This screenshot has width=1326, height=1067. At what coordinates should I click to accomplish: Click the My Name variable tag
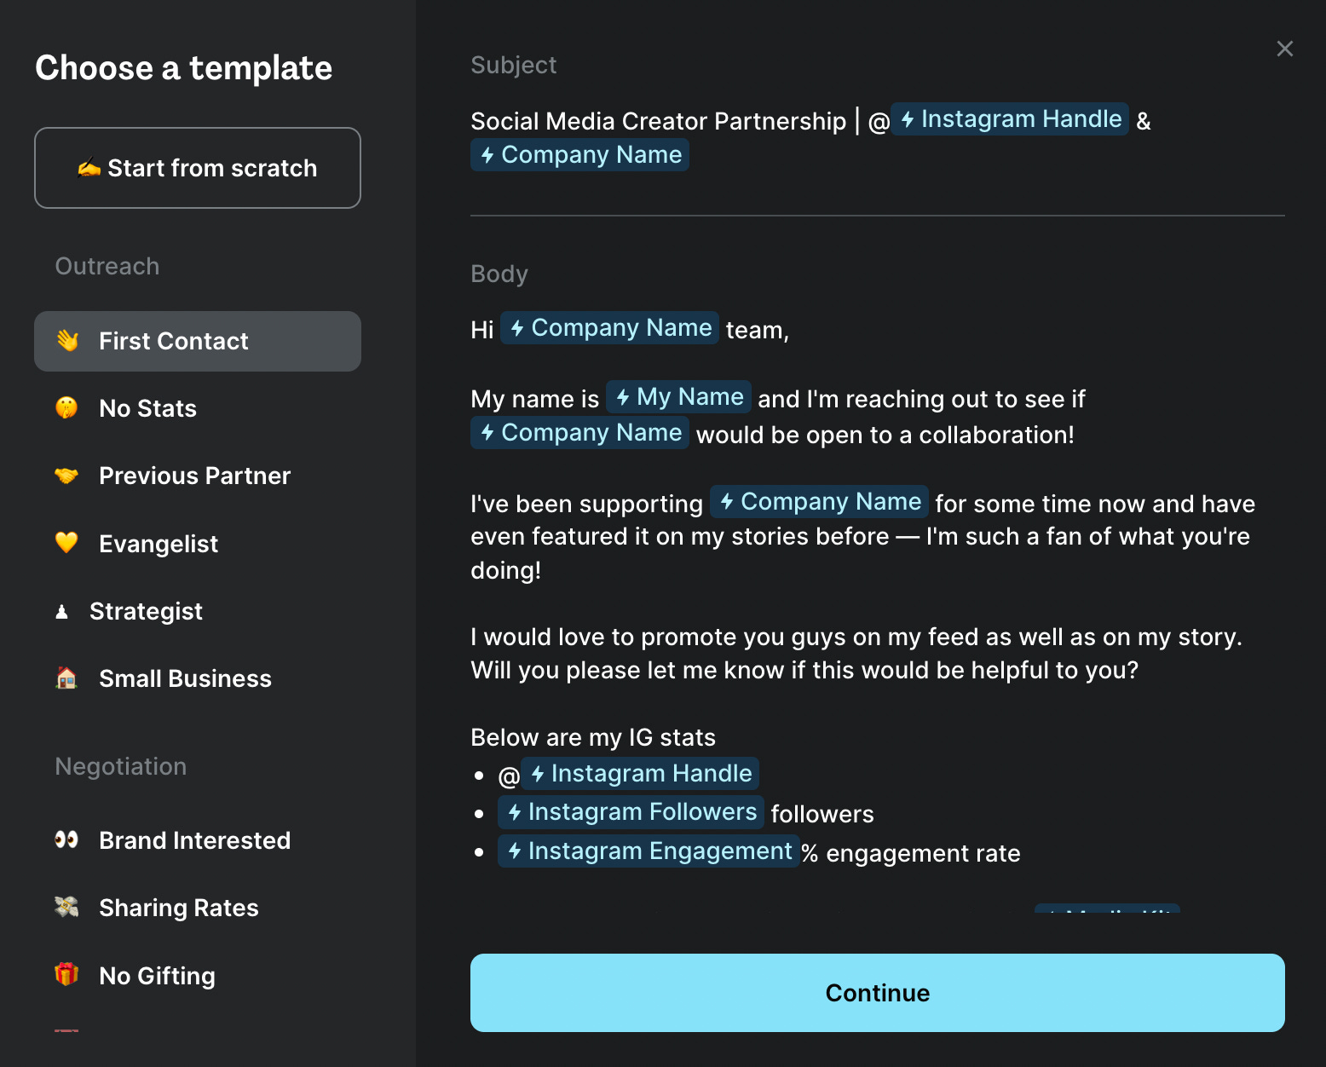679,397
